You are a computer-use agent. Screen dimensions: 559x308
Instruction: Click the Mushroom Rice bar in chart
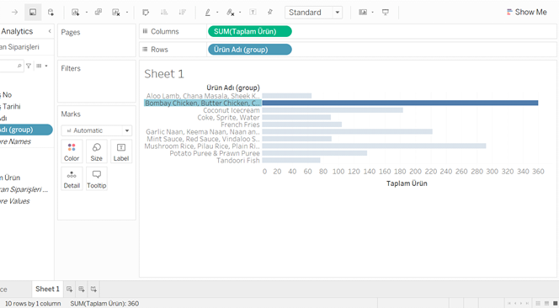[374, 146]
